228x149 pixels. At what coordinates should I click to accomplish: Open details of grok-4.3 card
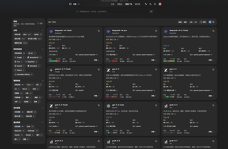211,132
